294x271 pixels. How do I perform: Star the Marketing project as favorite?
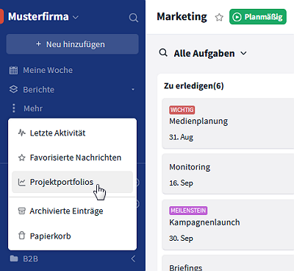coord(219,18)
